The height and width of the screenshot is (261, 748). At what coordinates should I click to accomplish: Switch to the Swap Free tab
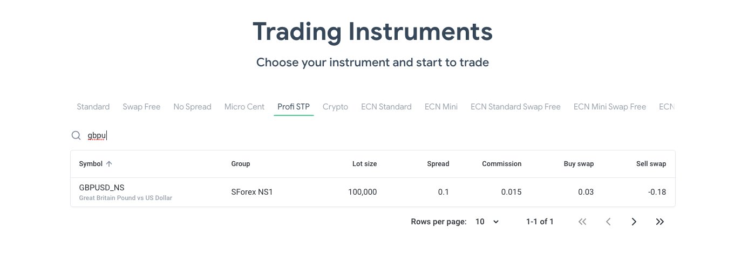(x=141, y=107)
